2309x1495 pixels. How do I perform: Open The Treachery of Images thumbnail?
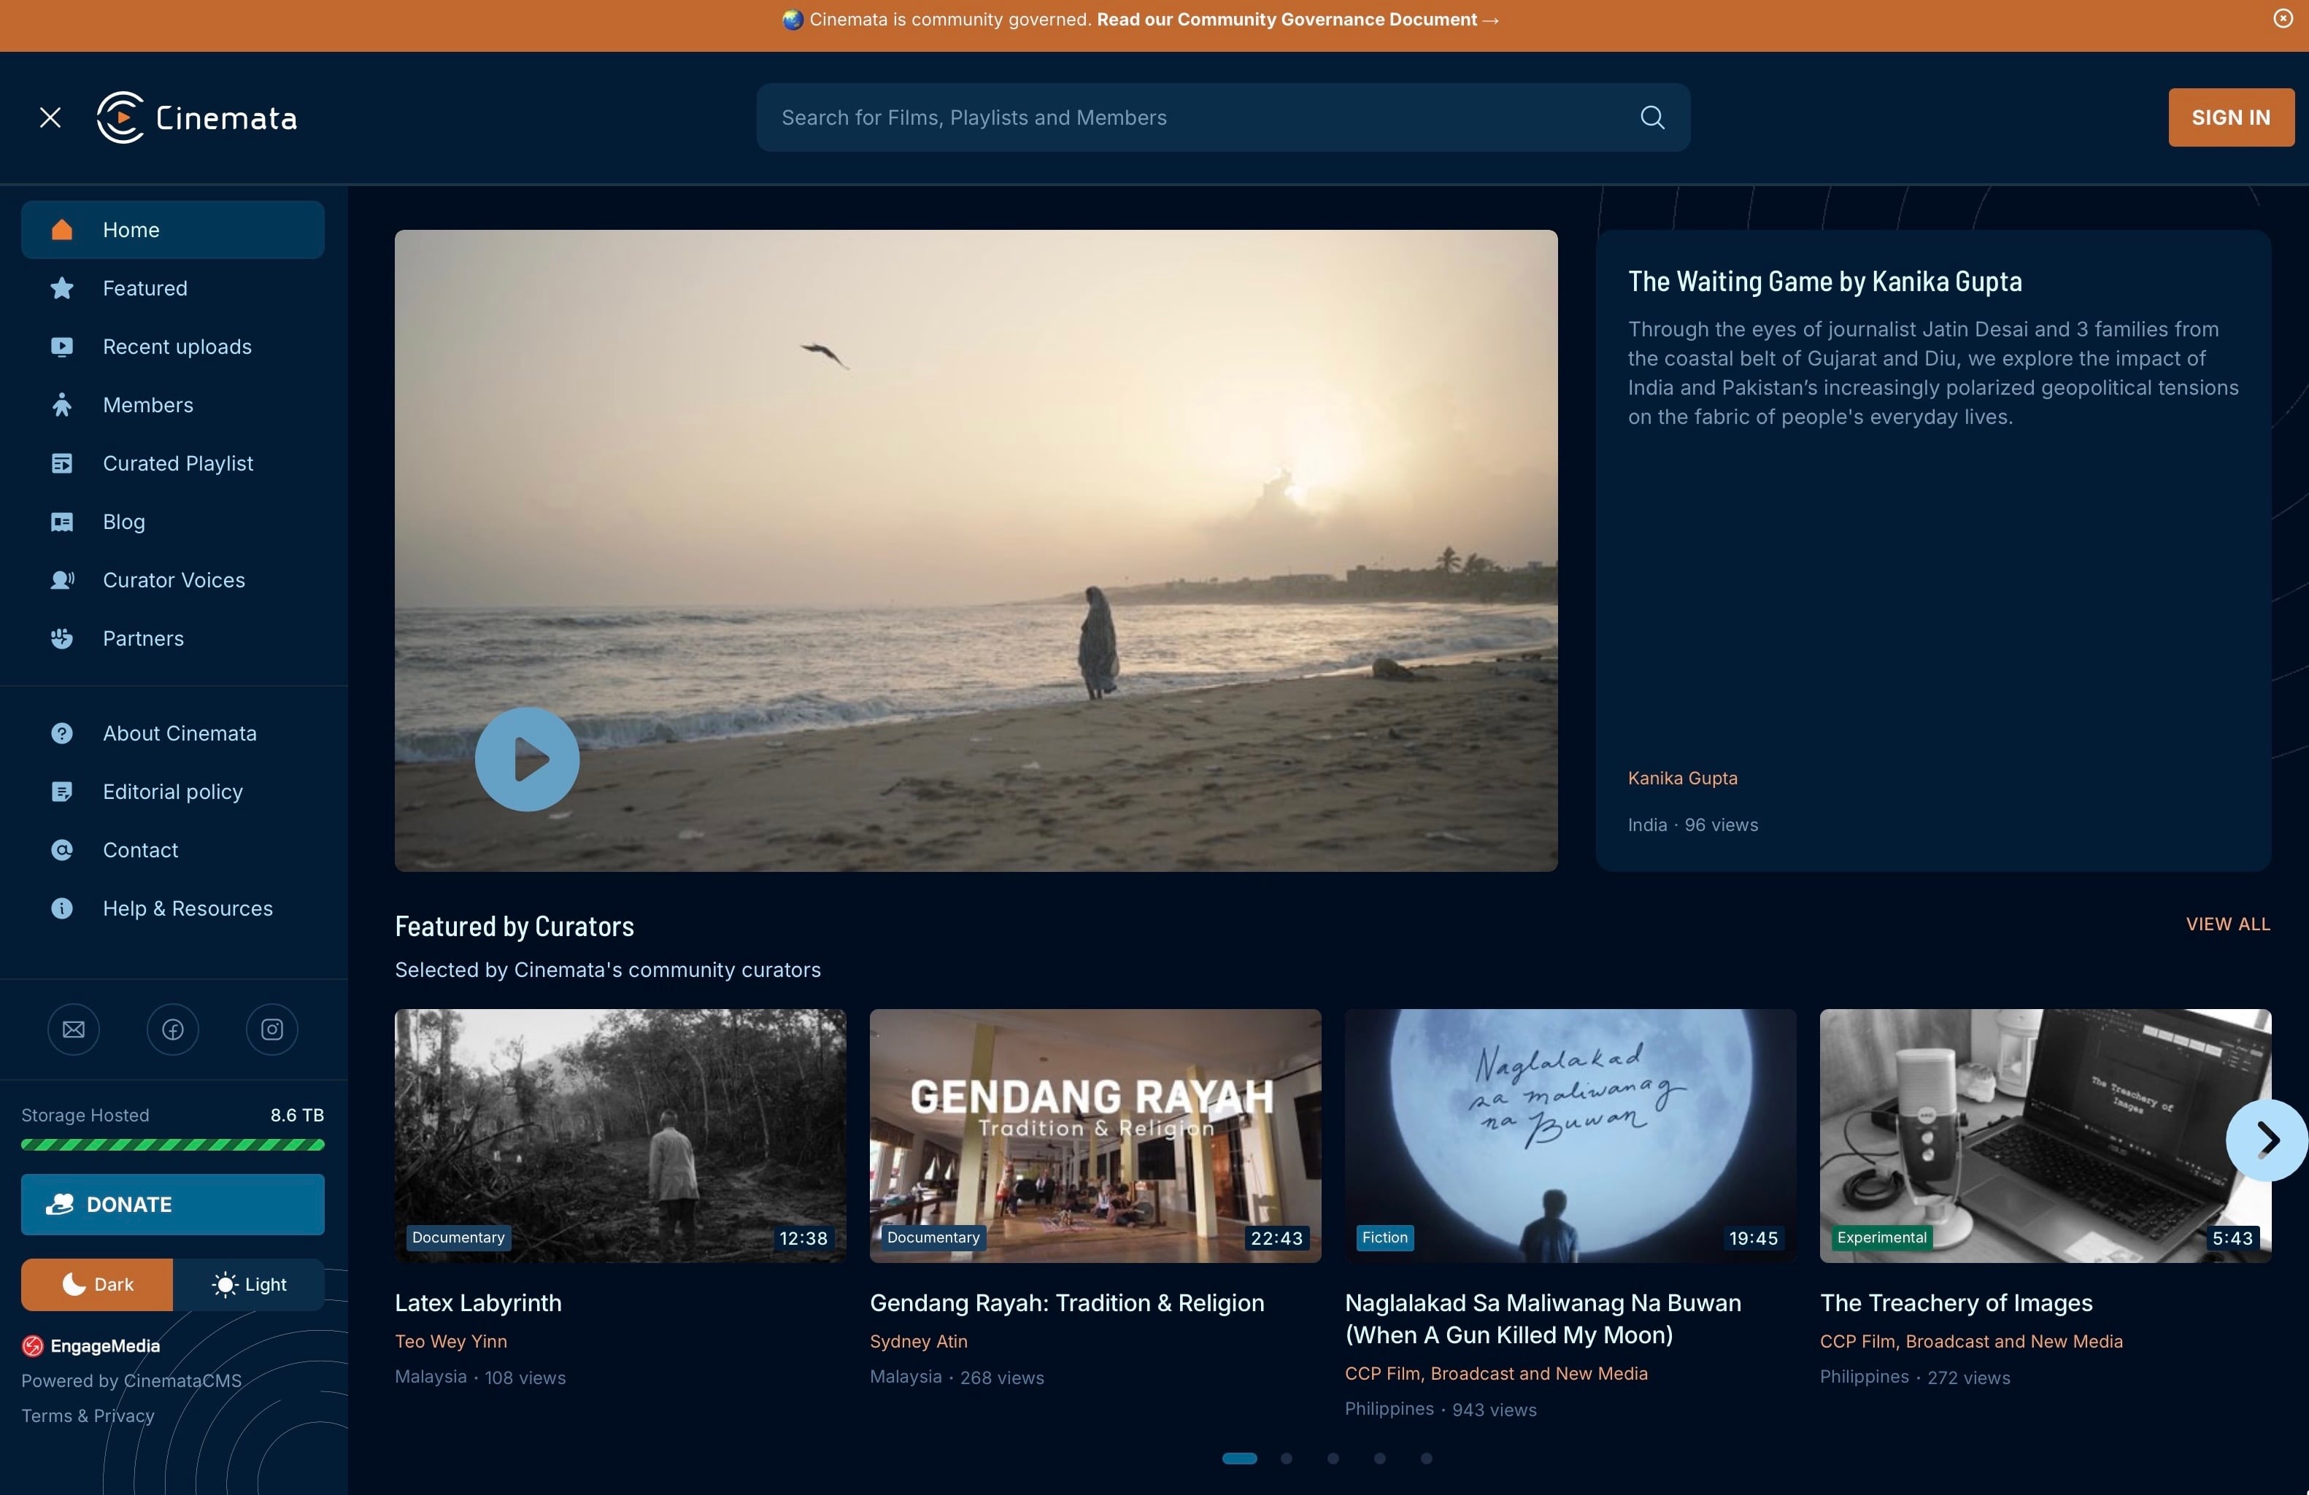[2045, 1135]
